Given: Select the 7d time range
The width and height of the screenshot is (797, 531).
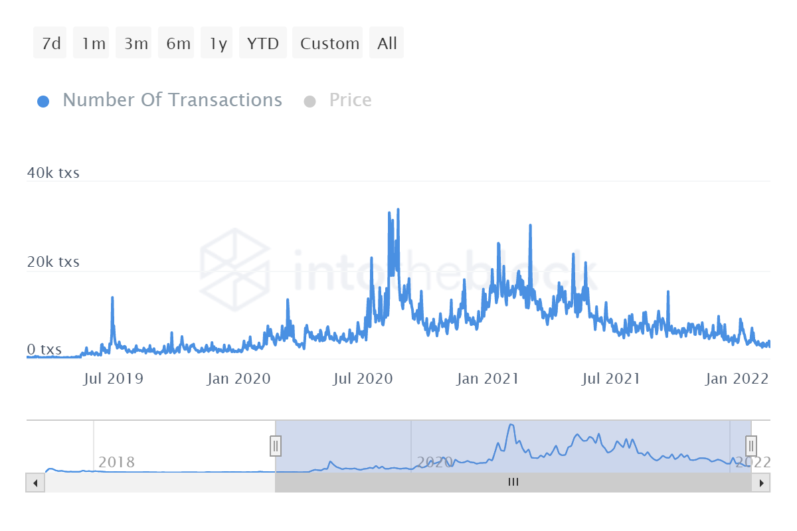Looking at the screenshot, I should 50,44.
